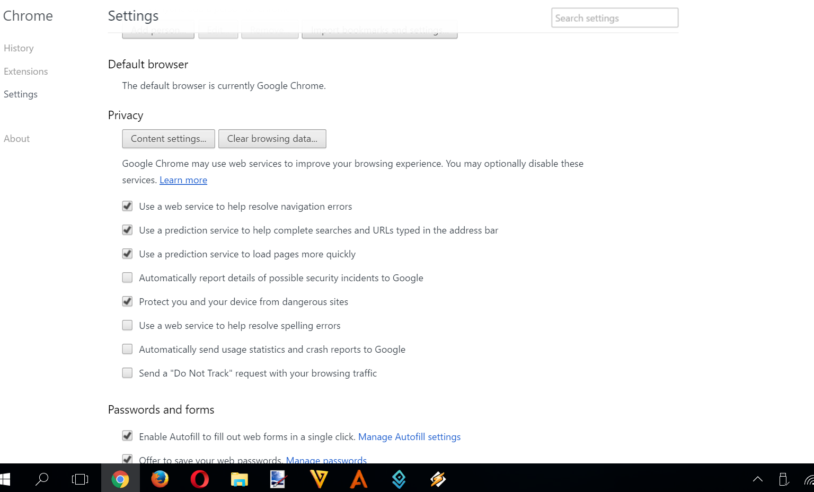
Task: Enable sending usage statistics and crash reports
Action: (127, 349)
